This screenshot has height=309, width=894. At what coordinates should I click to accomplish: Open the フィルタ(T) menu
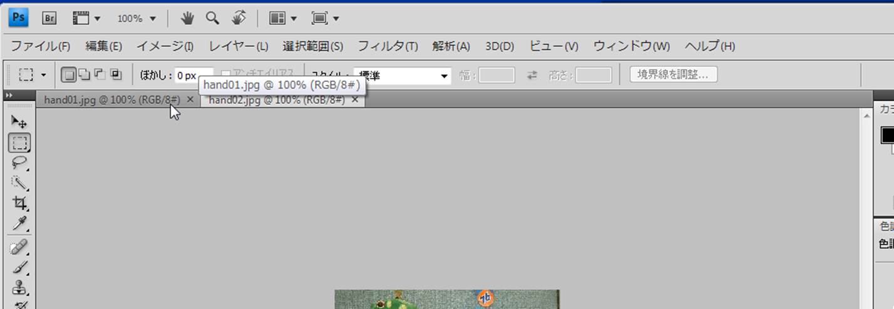coord(388,46)
